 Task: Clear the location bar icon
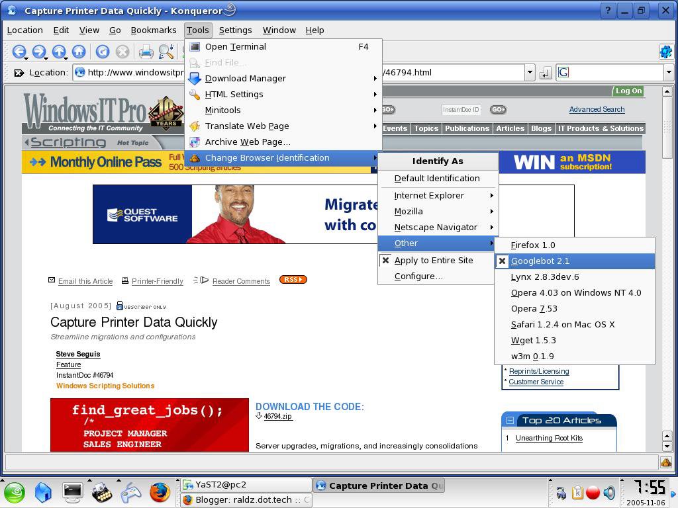click(19, 73)
